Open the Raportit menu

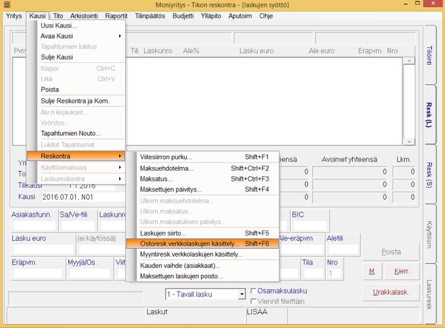[116, 16]
